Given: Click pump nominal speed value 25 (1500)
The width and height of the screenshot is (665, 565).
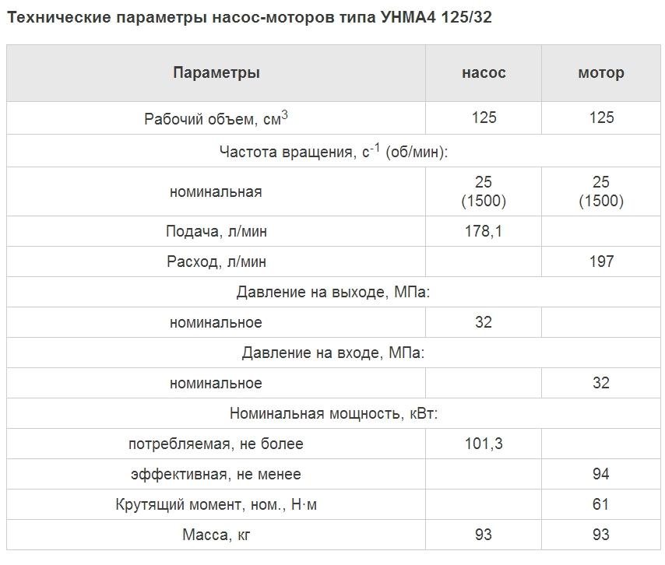Looking at the screenshot, I should (x=484, y=191).
